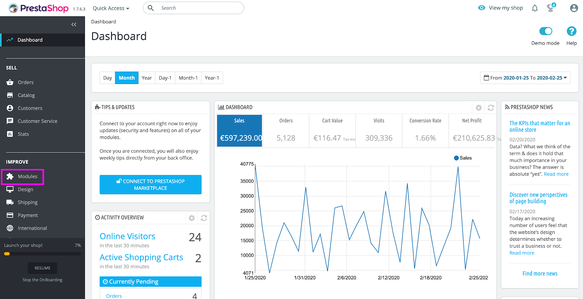Select the Year-1 period tab
The image size is (583, 299).
212,78
